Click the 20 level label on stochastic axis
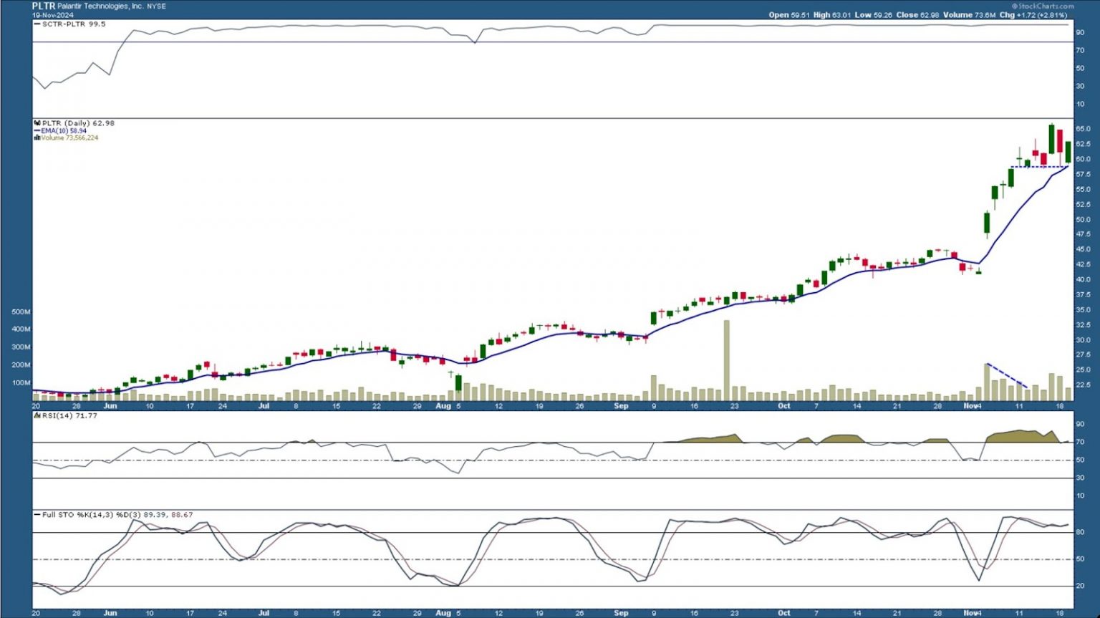Viewport: 1100px width, 618px height. click(1080, 586)
